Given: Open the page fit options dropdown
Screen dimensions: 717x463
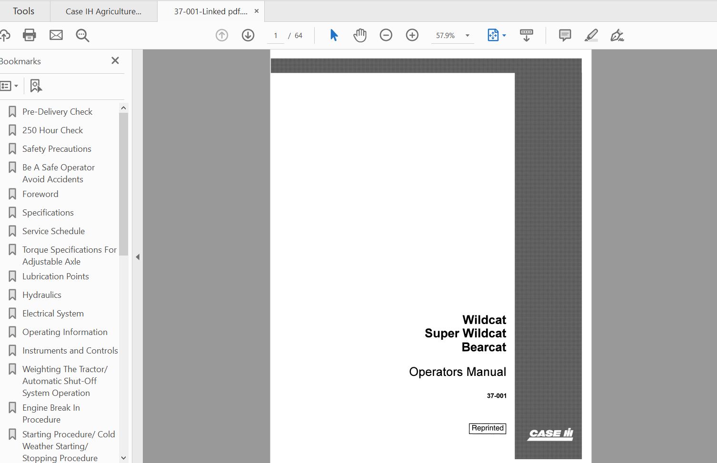Looking at the screenshot, I should click(503, 35).
